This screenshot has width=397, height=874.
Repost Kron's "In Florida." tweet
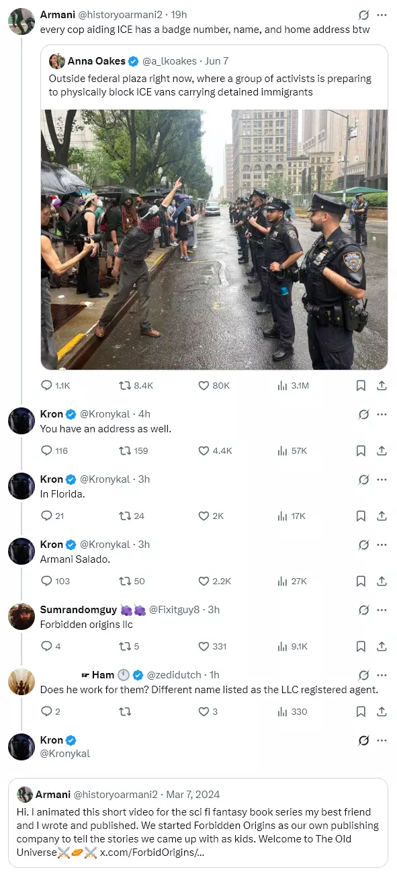124,516
